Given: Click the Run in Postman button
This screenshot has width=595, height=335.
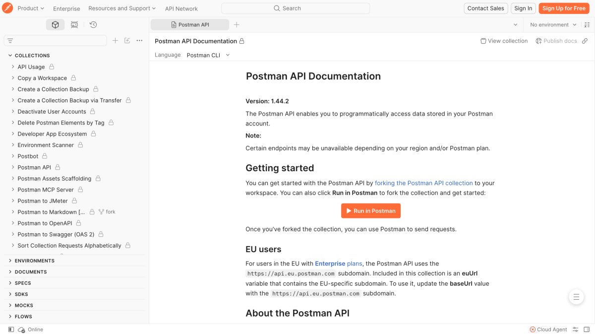Looking at the screenshot, I should point(371,211).
